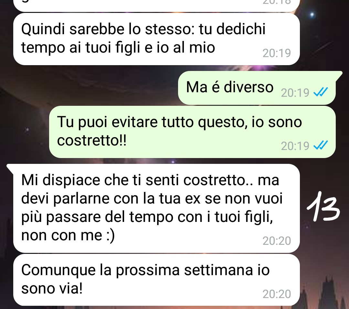Select the "Ma é diverso" message bubble
The image size is (349, 309).
click(x=257, y=88)
